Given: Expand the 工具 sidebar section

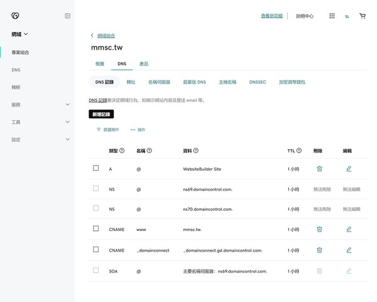Looking at the screenshot, I should pyautogui.click(x=68, y=122).
